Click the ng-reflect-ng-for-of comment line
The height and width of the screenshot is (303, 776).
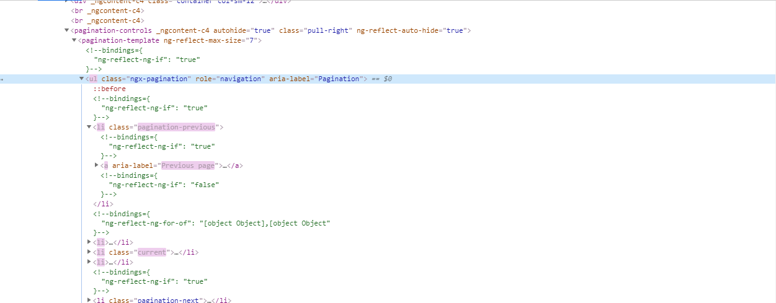click(x=216, y=223)
